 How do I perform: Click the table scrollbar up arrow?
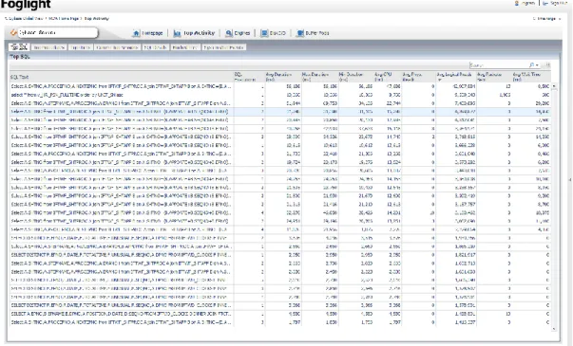(554, 86)
